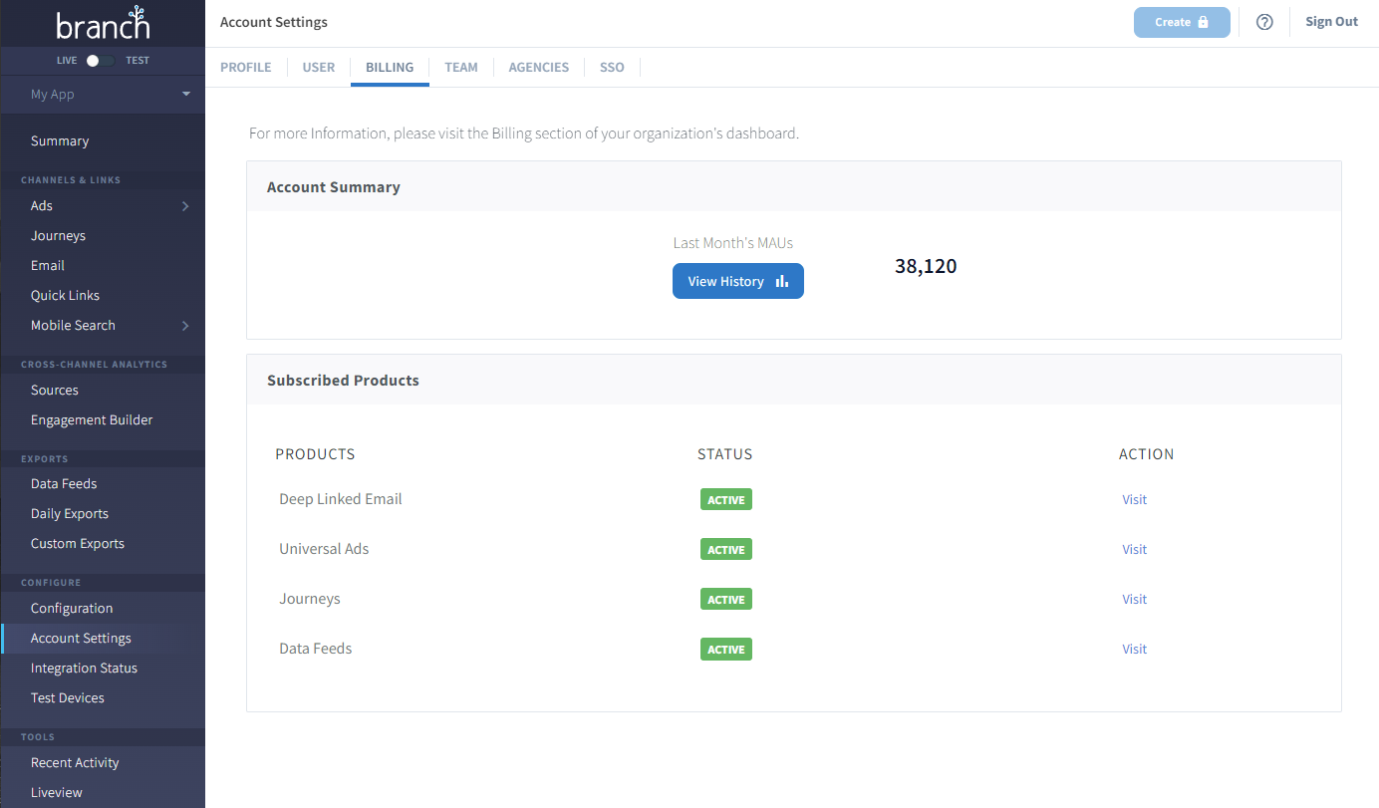Click the Deep Linked Email product name
The height and width of the screenshot is (808, 1379).
[x=341, y=499]
